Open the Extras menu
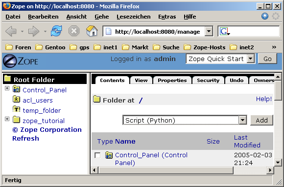Screen dimensions: 284x187 pos(167,17)
